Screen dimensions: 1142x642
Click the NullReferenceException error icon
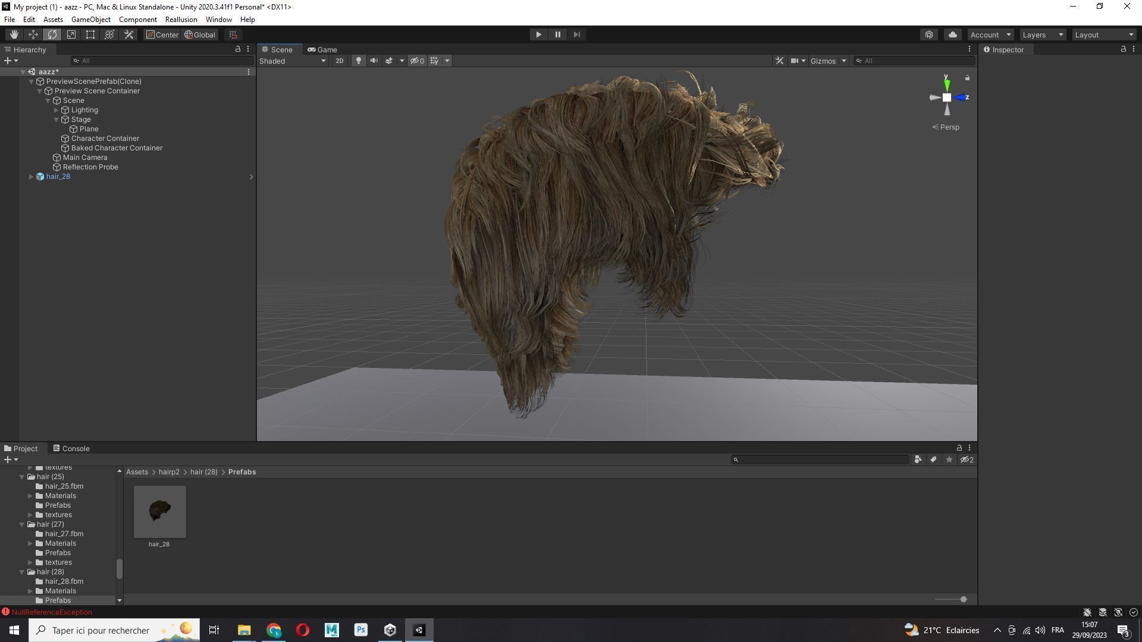(x=5, y=612)
